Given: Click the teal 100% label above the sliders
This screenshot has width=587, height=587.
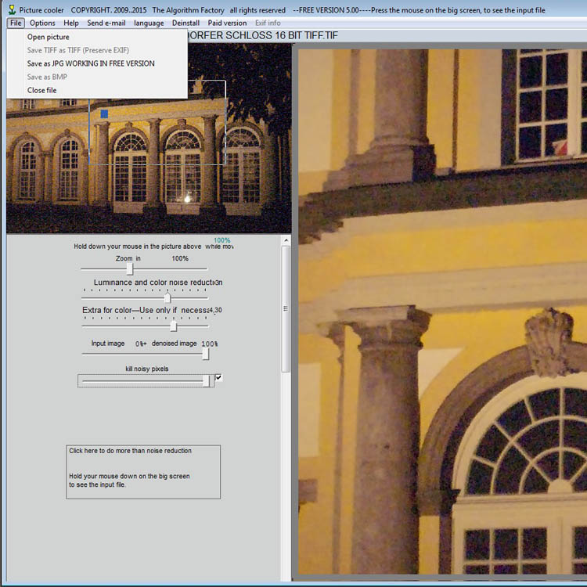Looking at the screenshot, I should tap(222, 240).
